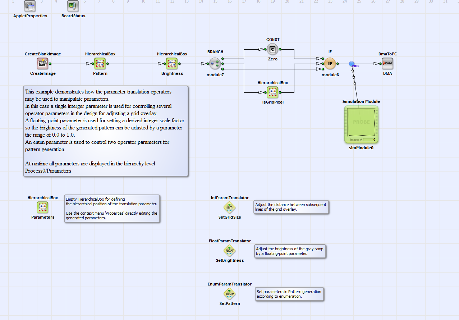Click the SetGridSize IntParamTranslator icon
Image resolution: width=459 pixels, height=320 pixels.
230,207
